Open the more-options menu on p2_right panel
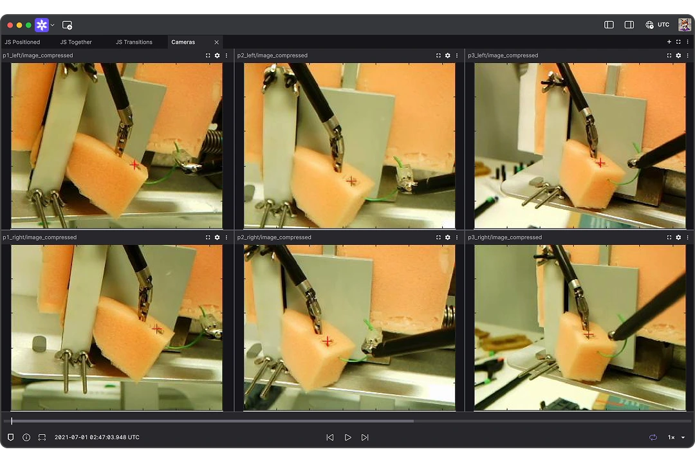Viewport: 695px width, 463px height. [456, 237]
